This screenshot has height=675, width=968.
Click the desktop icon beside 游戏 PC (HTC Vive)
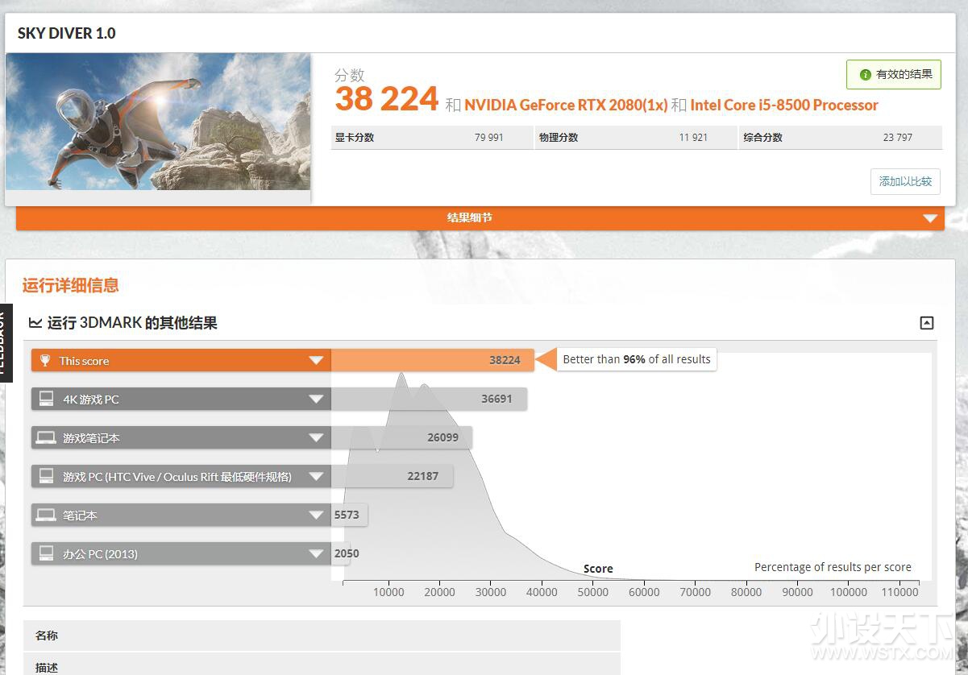(x=46, y=476)
